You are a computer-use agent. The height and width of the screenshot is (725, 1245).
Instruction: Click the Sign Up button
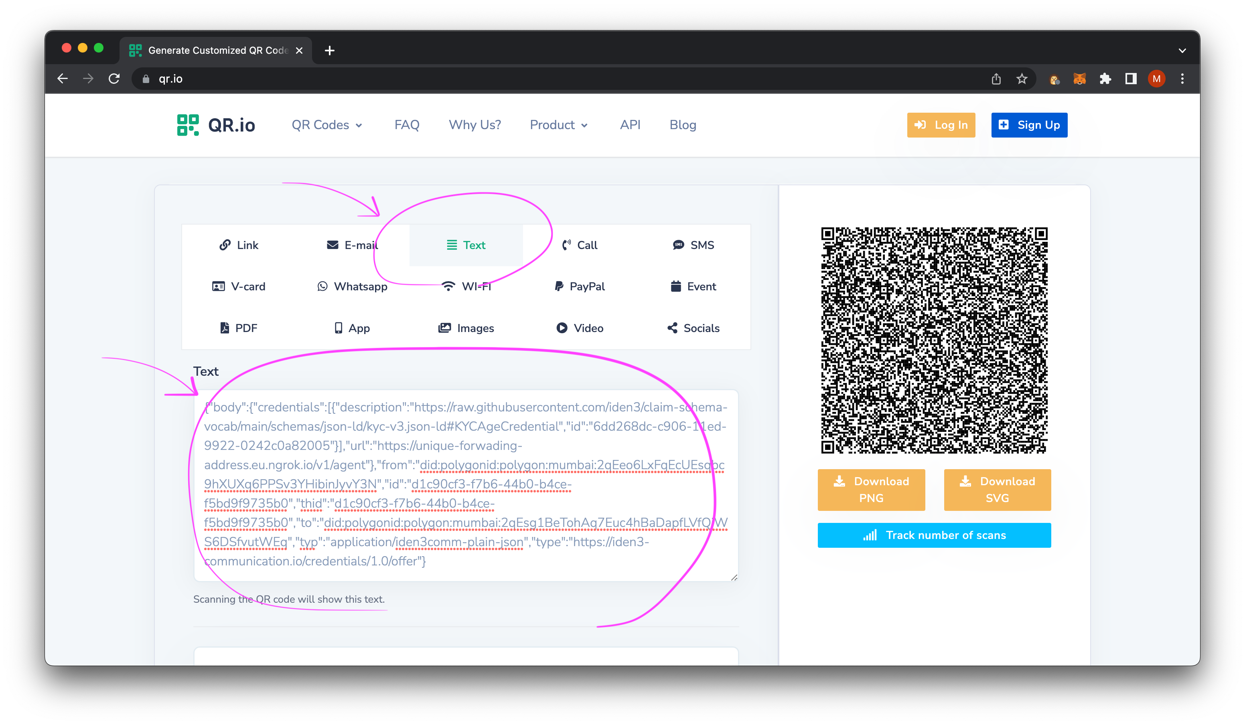(x=1029, y=125)
